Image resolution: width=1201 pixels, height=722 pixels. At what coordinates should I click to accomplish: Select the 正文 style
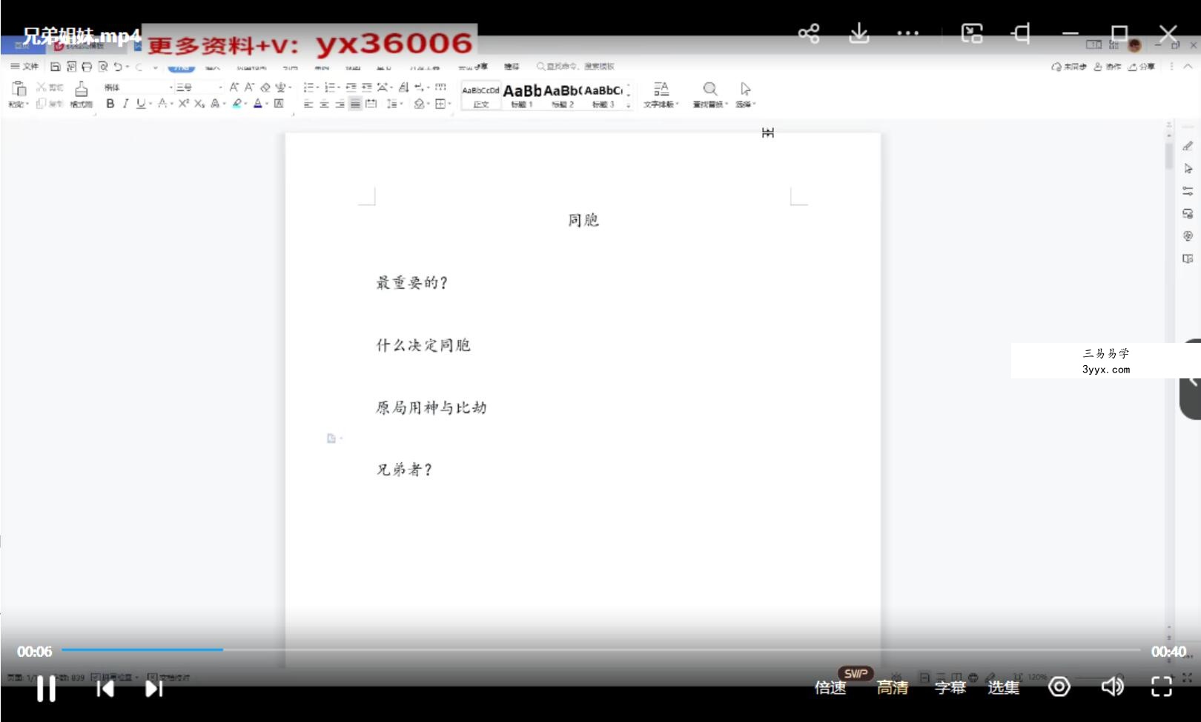[480, 96]
